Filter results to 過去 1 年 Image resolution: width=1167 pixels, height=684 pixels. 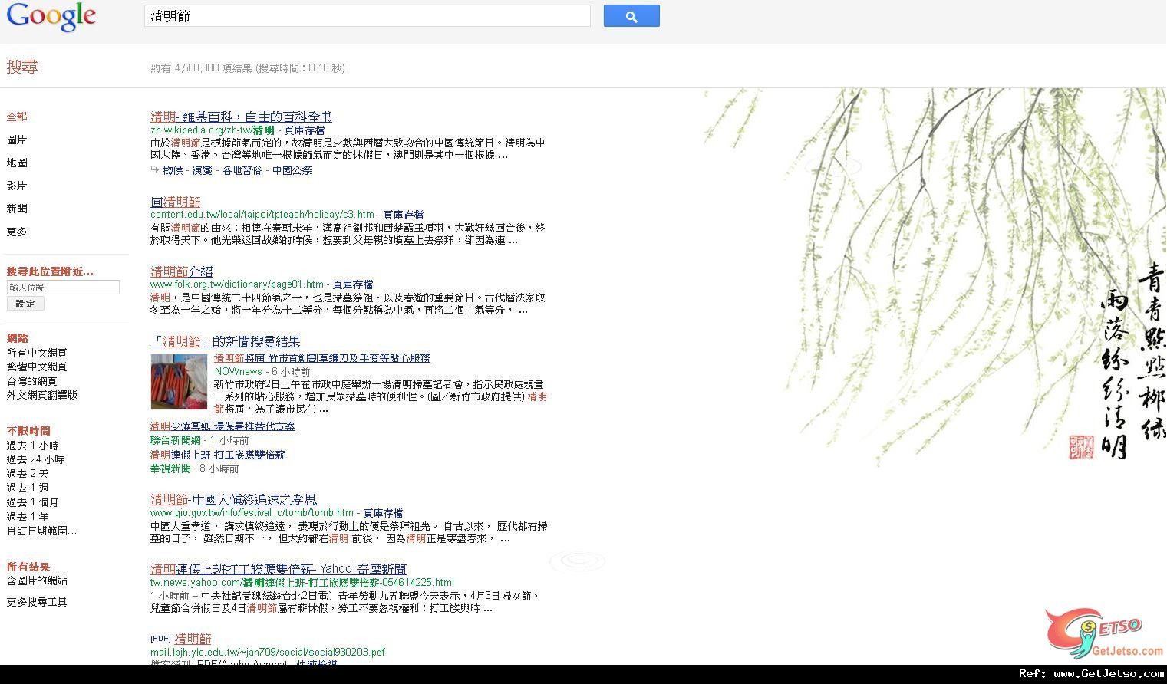tap(28, 517)
